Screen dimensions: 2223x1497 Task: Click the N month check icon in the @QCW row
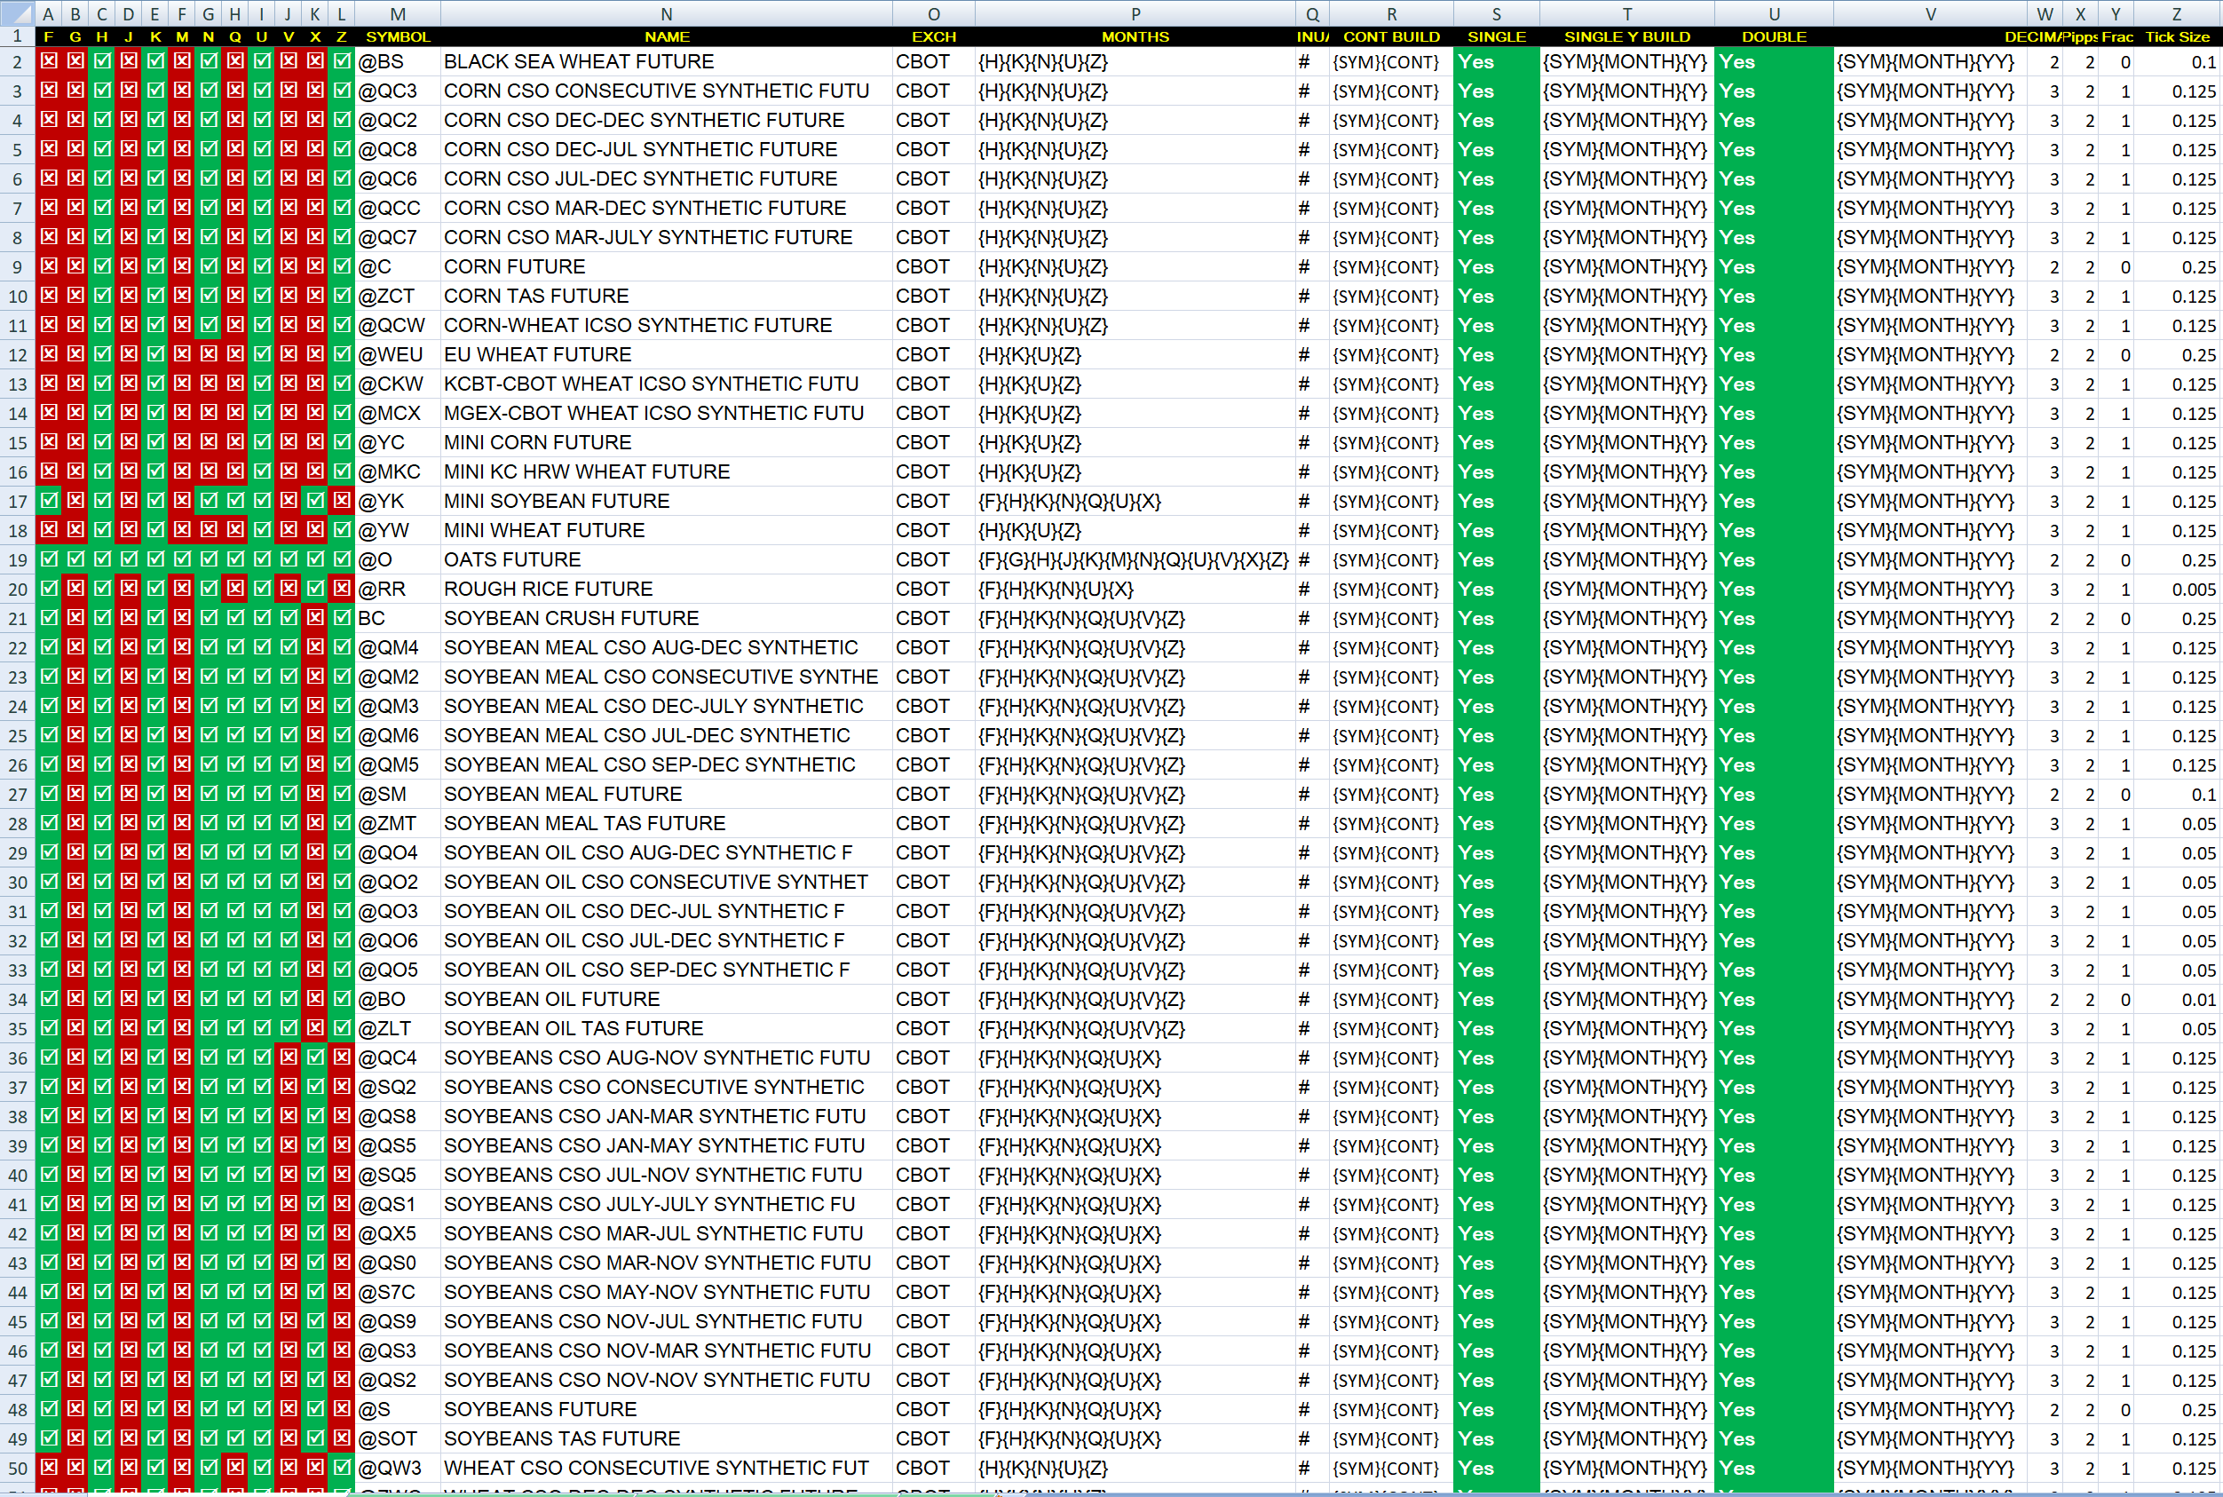pyautogui.click(x=209, y=325)
